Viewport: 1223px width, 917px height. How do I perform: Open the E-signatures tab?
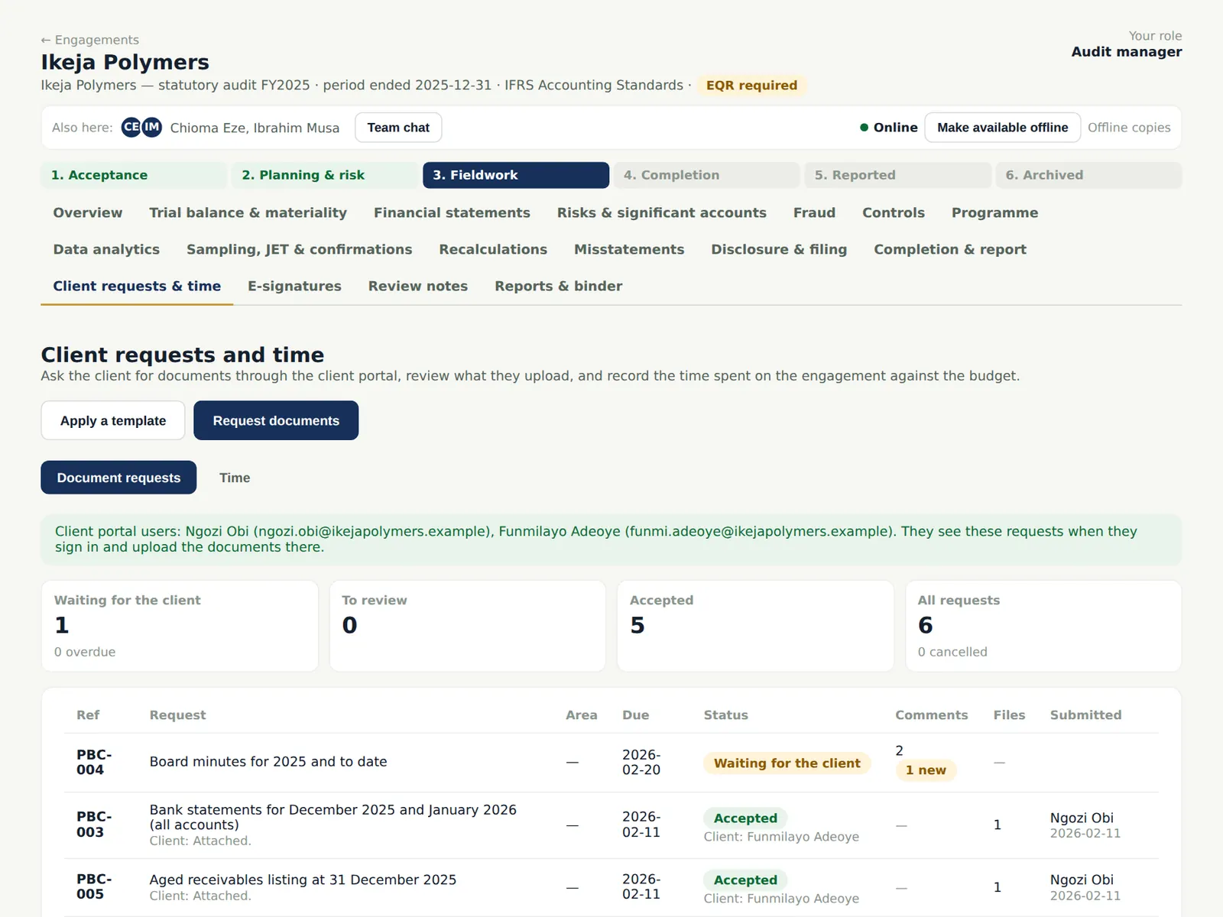294,286
